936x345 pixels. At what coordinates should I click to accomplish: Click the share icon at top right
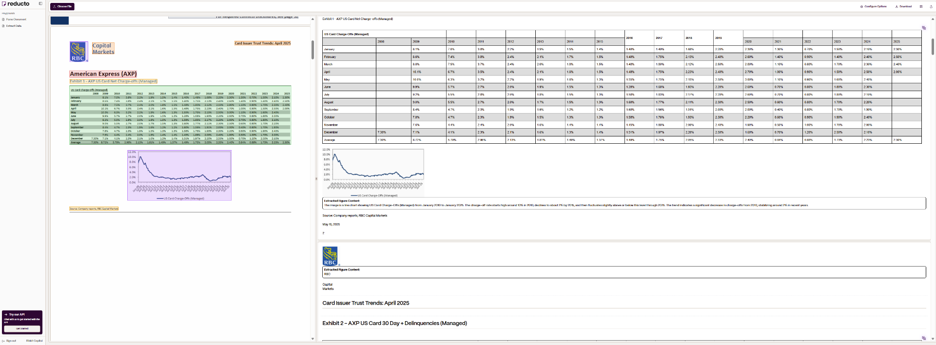(x=931, y=6)
